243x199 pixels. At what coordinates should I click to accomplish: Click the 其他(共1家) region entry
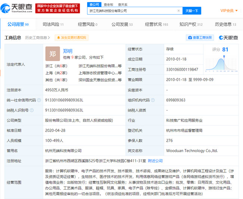click(x=56, y=80)
